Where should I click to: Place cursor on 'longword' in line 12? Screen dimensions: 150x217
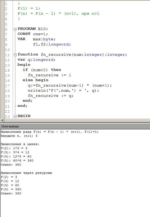43,60
